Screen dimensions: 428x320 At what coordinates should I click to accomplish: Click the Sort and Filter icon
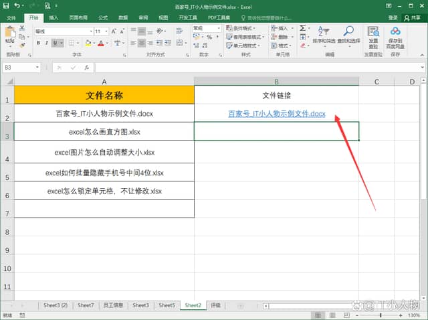click(x=324, y=31)
